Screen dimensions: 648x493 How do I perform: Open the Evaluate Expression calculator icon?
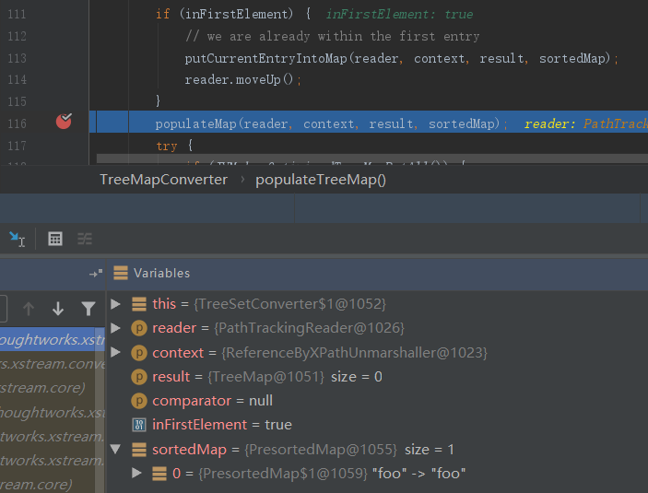click(x=55, y=239)
